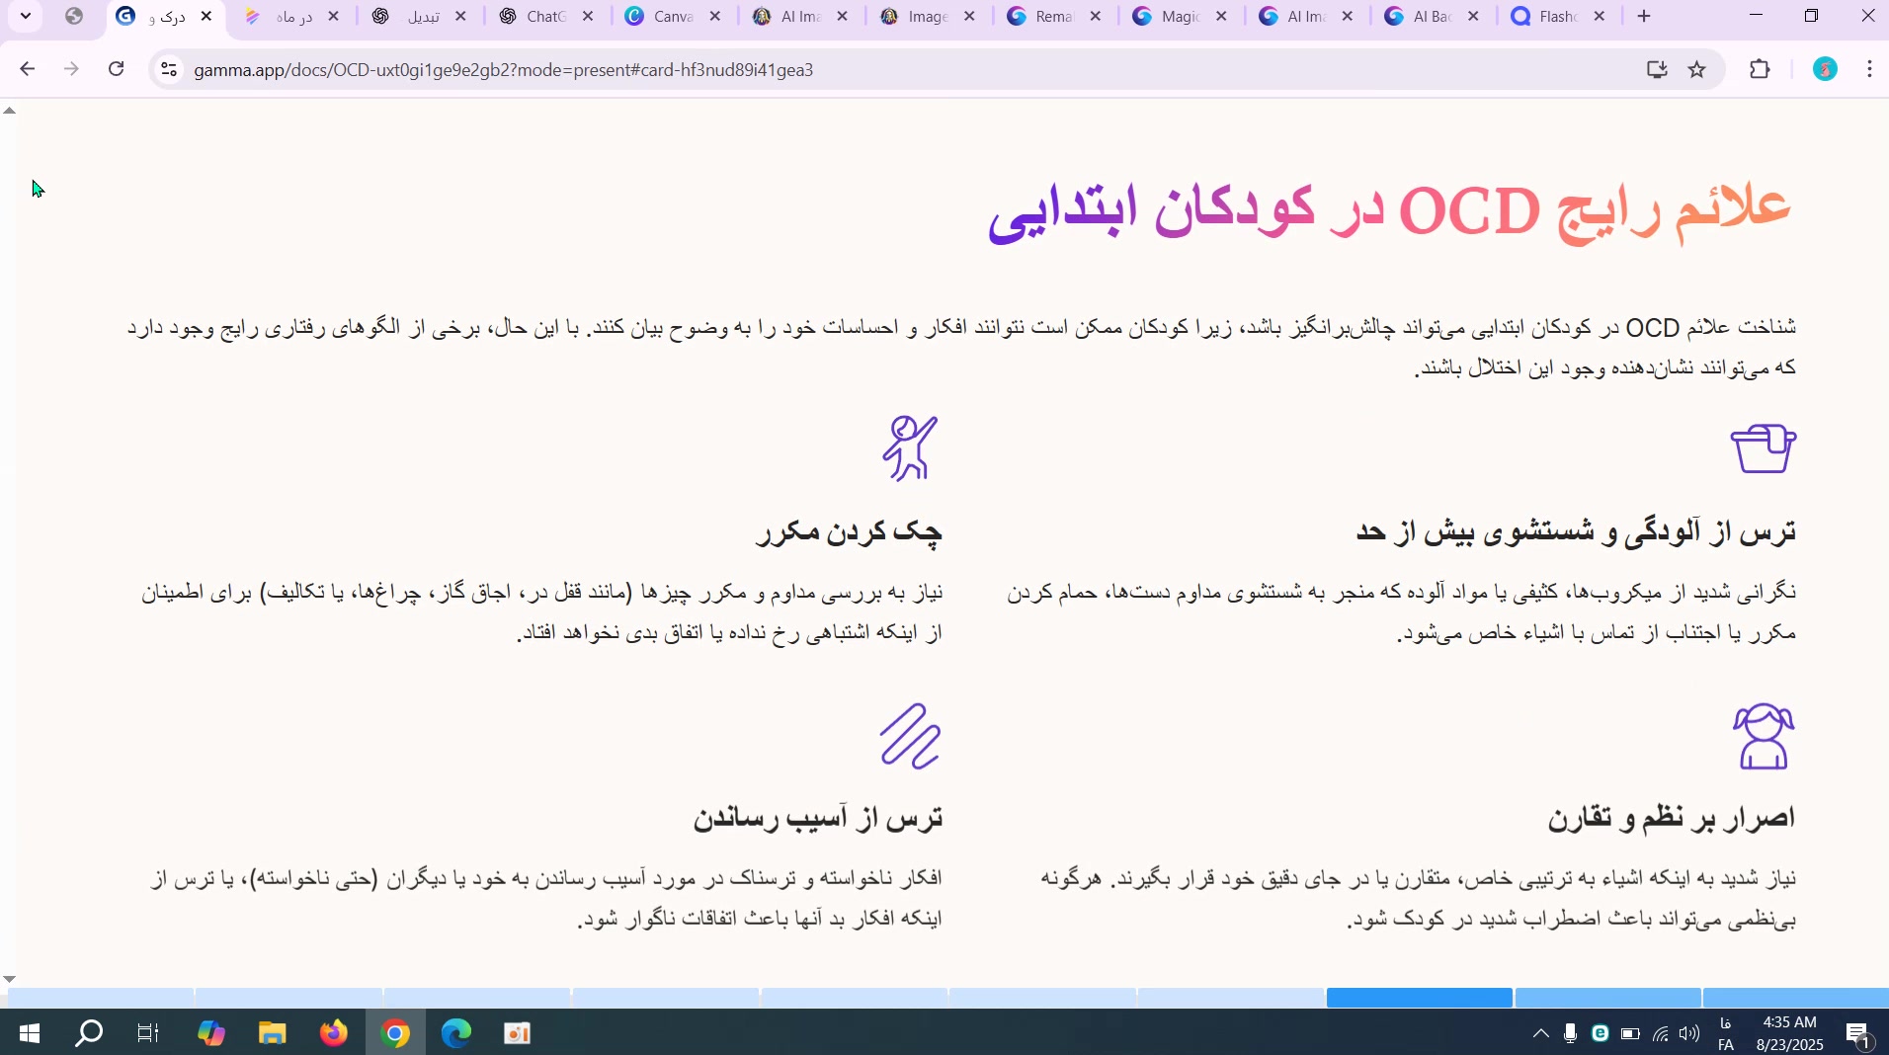Close the Magic tab
1889x1055 pixels.
tap(1222, 17)
